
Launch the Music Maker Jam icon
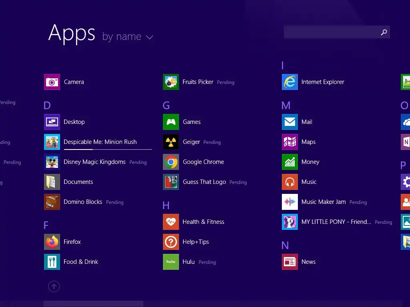(x=290, y=202)
